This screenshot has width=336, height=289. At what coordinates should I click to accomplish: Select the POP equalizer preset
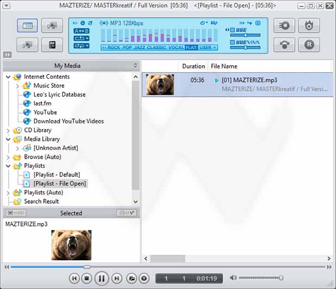[x=127, y=48]
